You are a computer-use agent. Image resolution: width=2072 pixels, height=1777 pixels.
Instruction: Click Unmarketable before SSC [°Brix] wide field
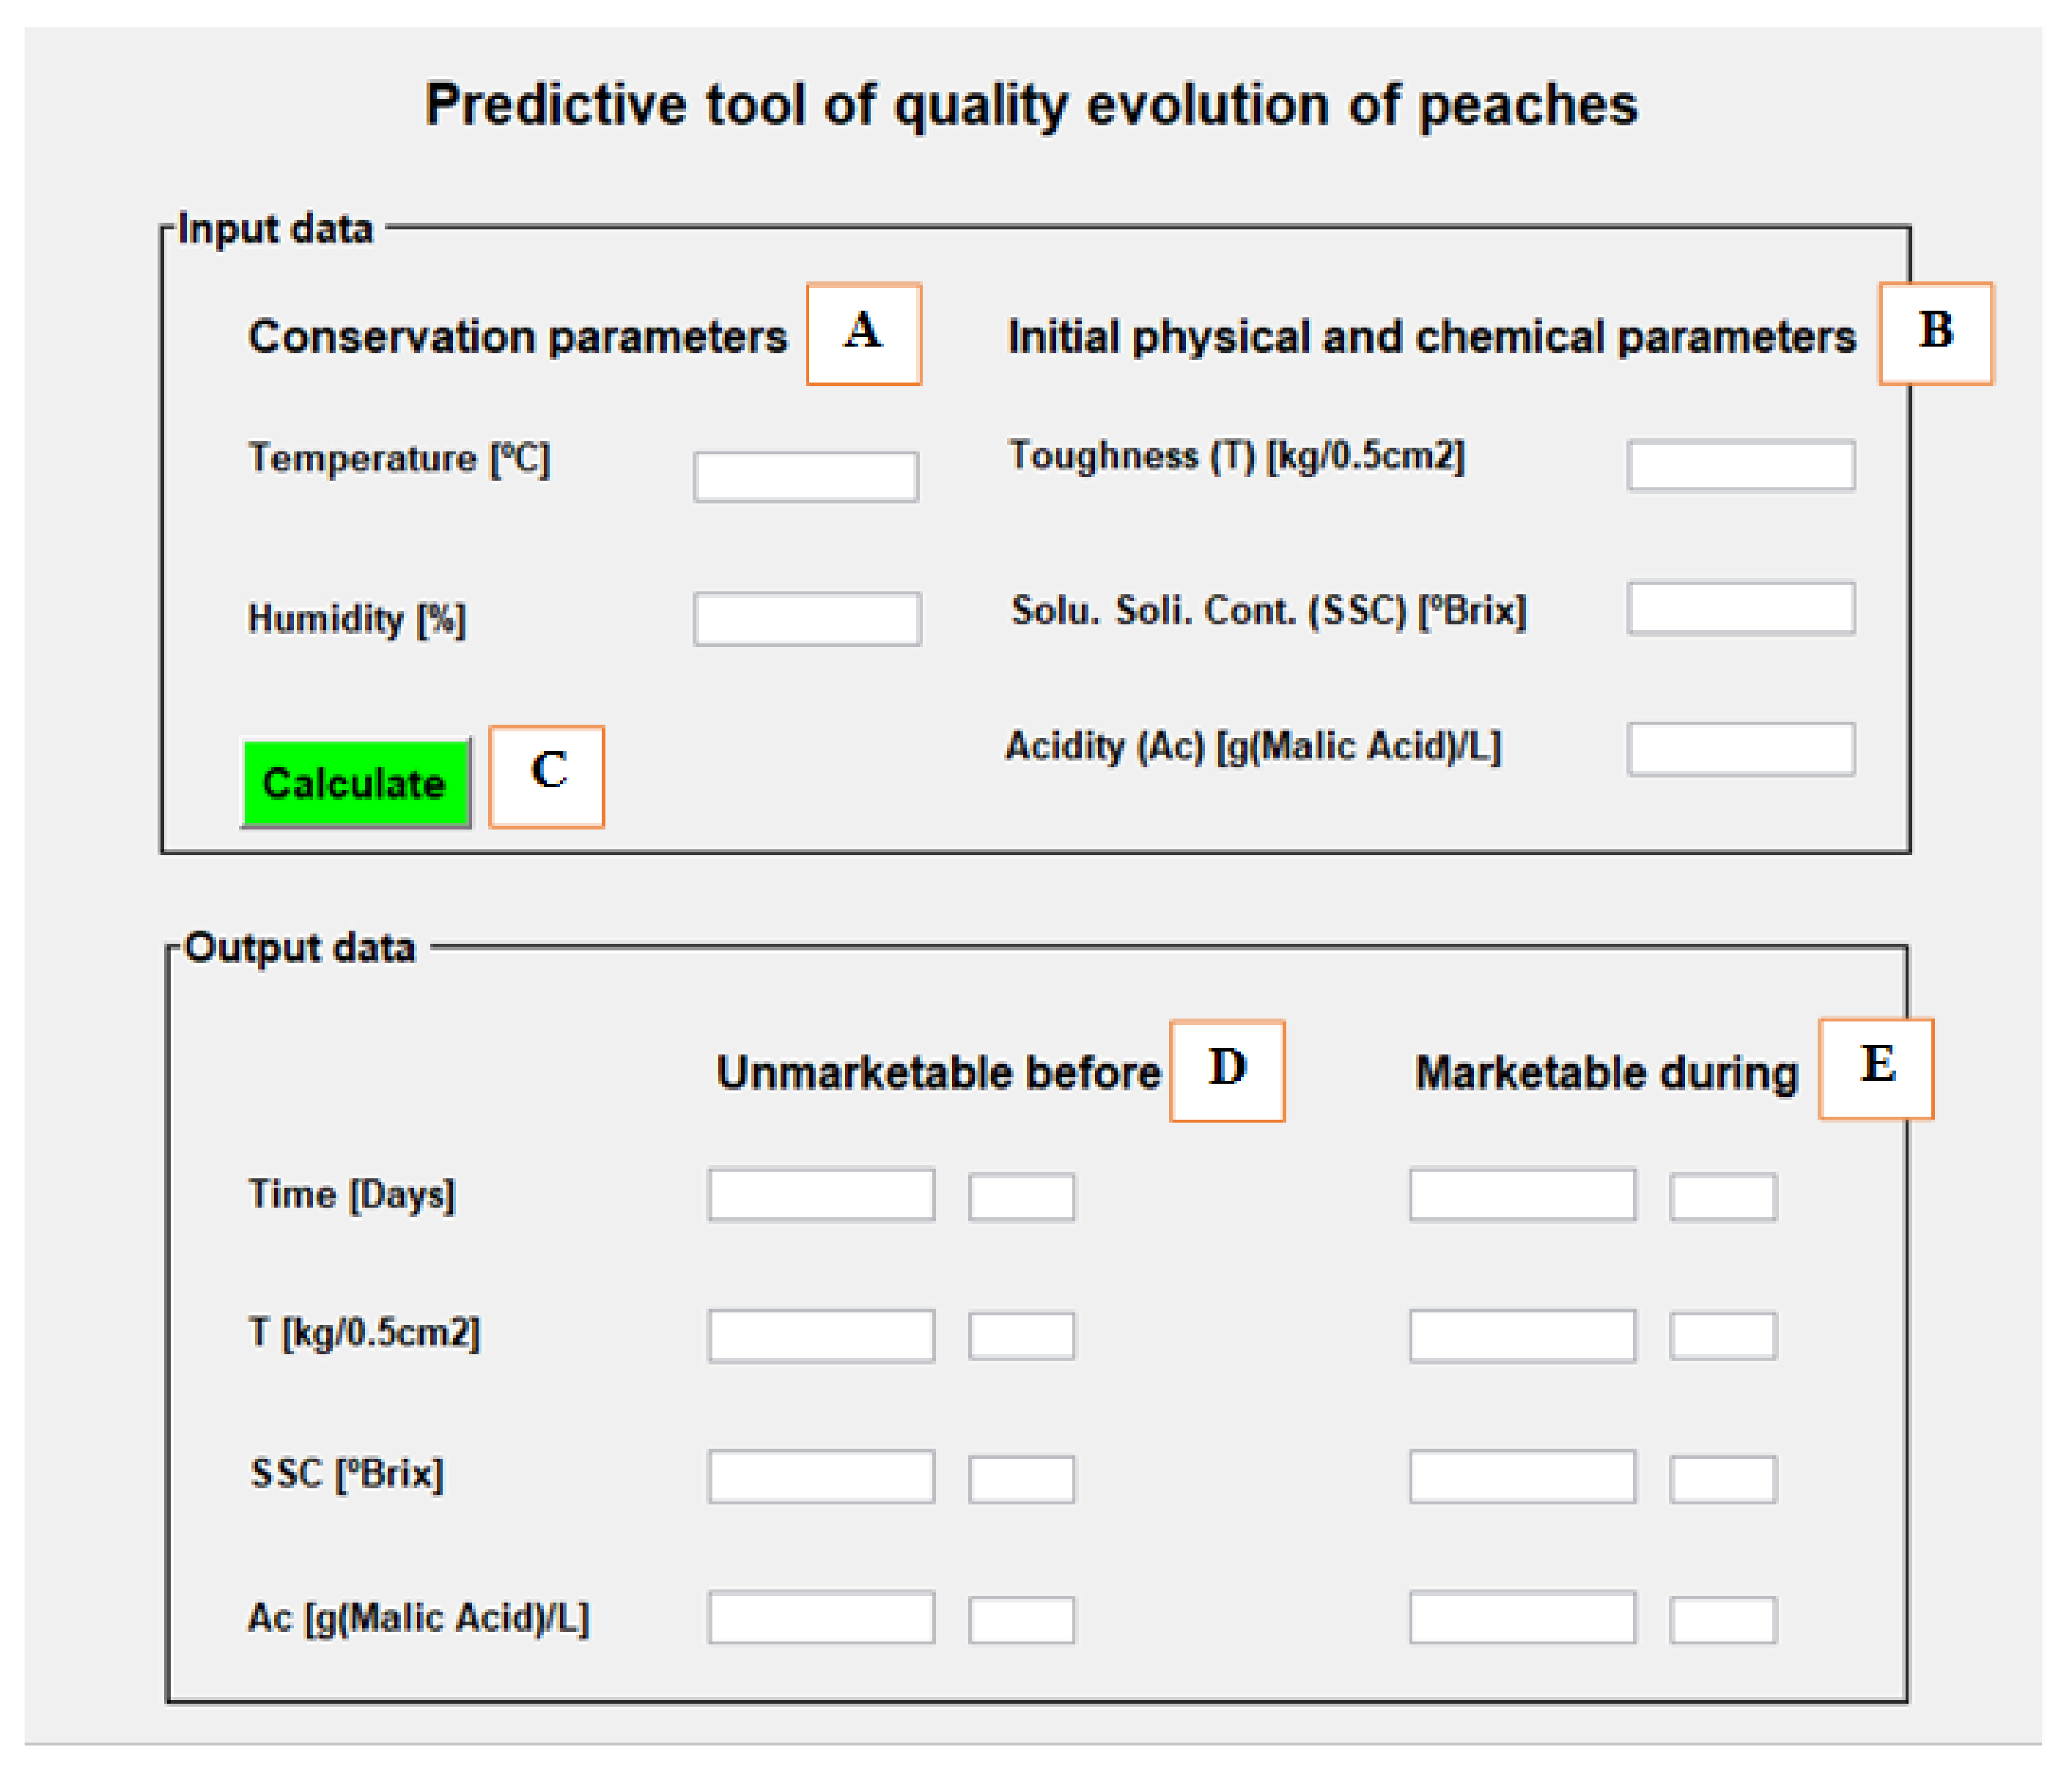[821, 1477]
